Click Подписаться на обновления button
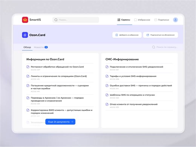The image size is (196, 147). [161, 35]
